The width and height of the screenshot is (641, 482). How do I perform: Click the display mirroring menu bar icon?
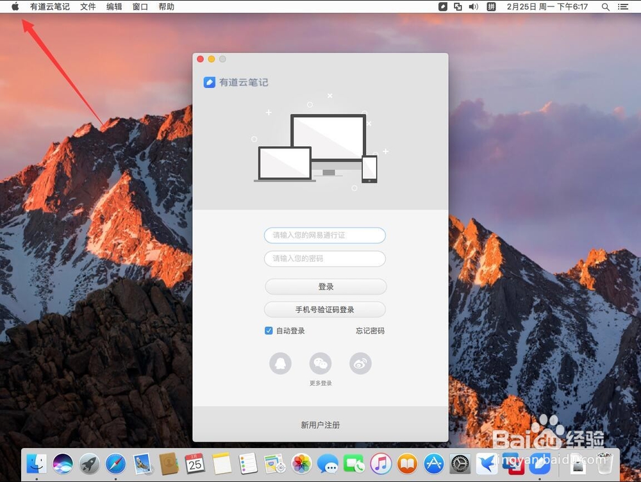click(458, 6)
